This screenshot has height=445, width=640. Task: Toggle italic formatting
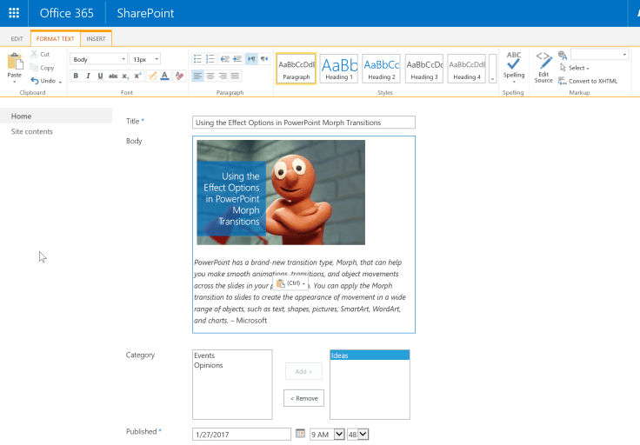pos(88,76)
